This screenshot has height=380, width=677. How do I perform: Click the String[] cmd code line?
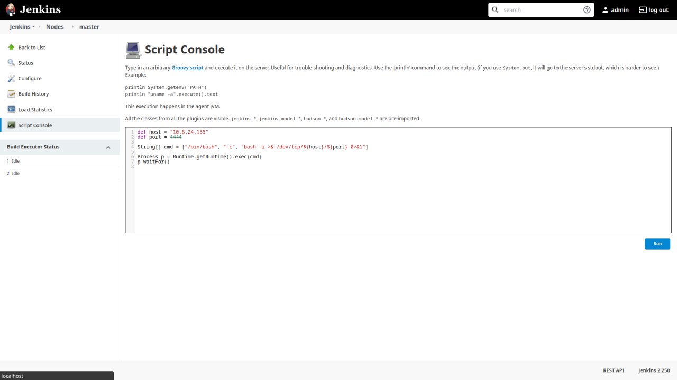(253, 147)
